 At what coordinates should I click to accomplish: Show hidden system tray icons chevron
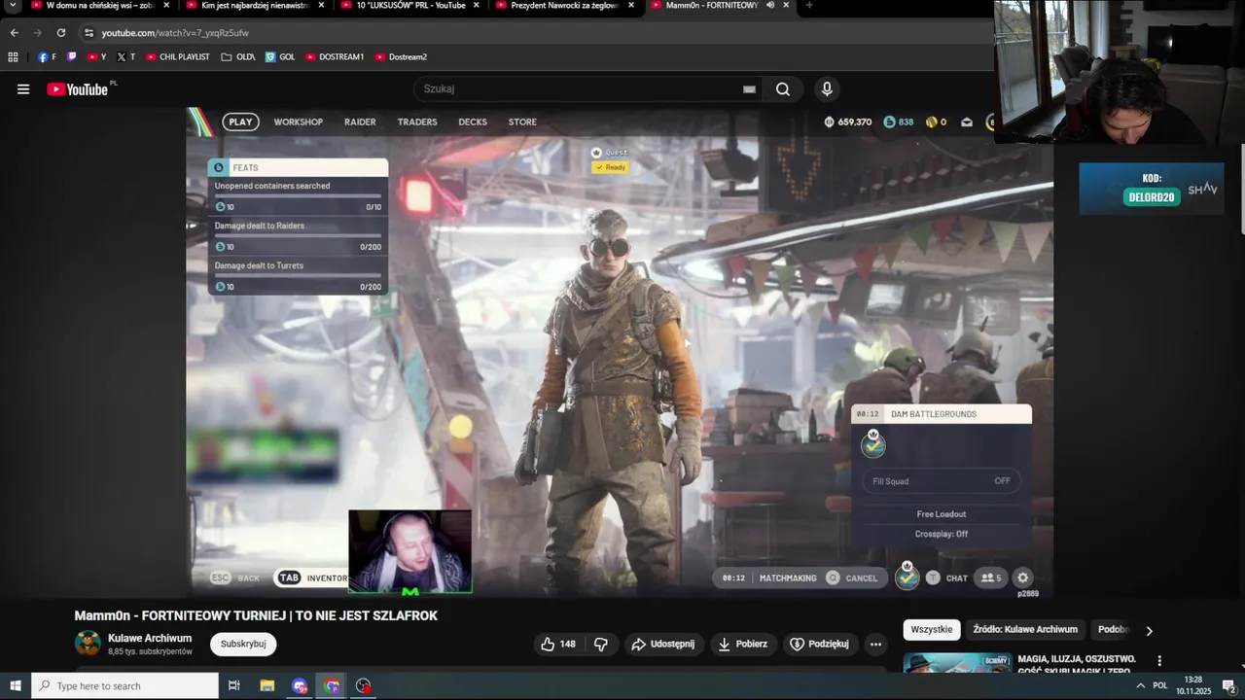pos(1140,685)
